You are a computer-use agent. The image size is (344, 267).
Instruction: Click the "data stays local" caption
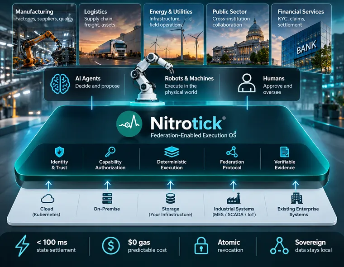coord(313,250)
